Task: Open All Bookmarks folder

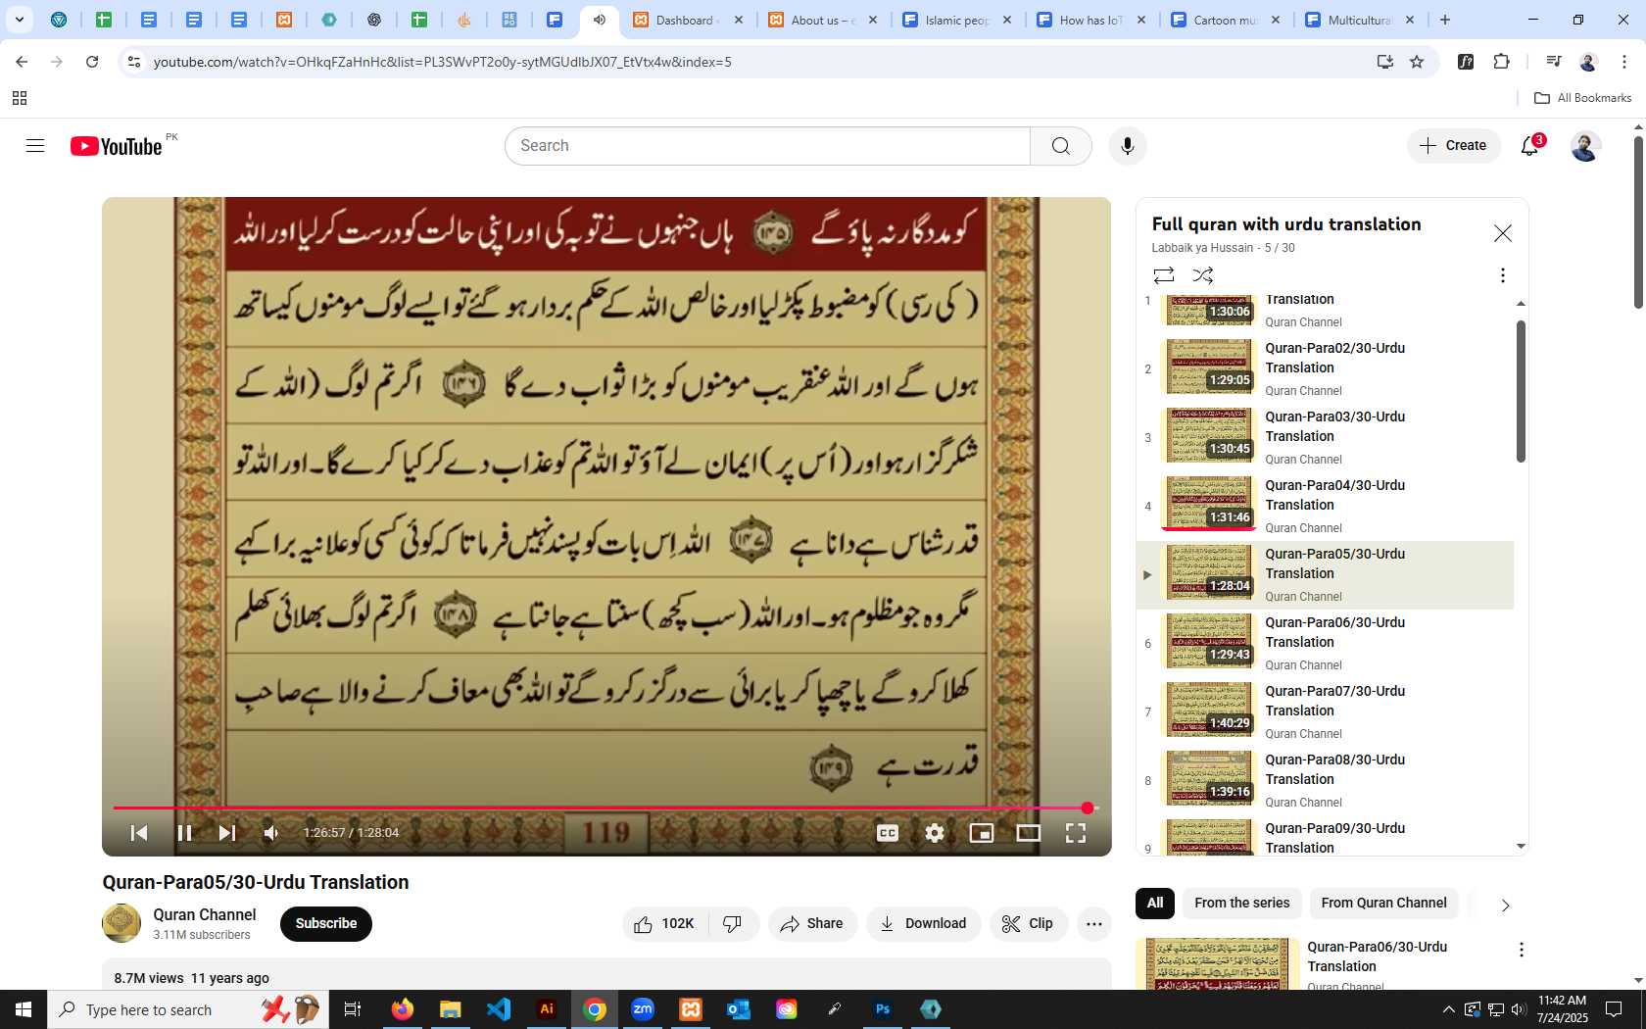Action: coord(1583,98)
